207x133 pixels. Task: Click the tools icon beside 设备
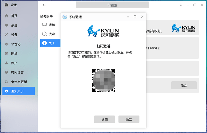(6, 35)
